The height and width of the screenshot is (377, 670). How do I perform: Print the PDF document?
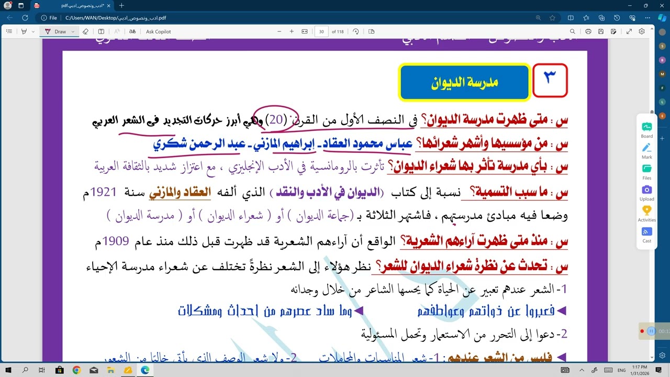588,31
